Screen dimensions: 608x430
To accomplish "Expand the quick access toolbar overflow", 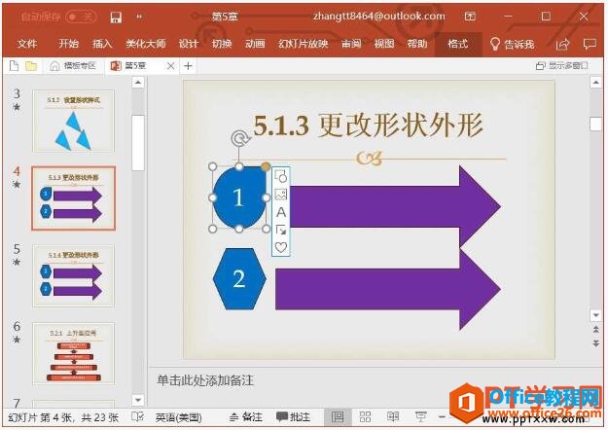I will click(x=139, y=17).
